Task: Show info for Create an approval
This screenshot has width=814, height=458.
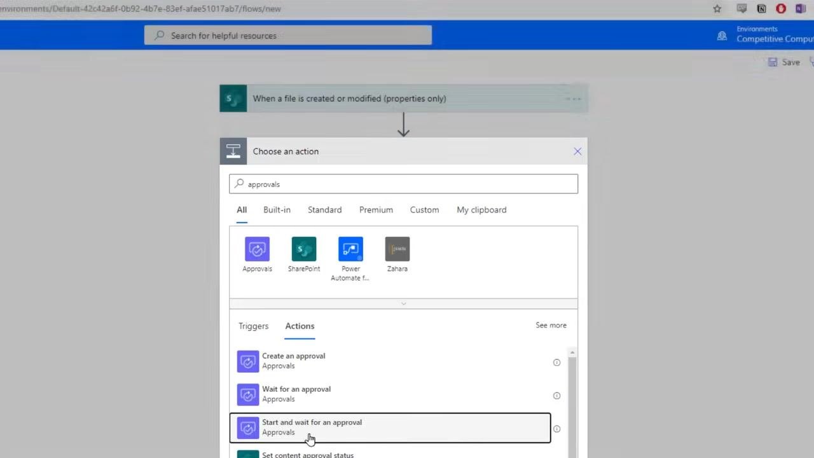Action: coord(556,363)
